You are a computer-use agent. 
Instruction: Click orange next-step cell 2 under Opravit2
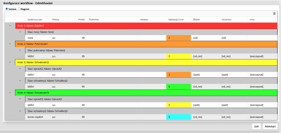coord(178,75)
